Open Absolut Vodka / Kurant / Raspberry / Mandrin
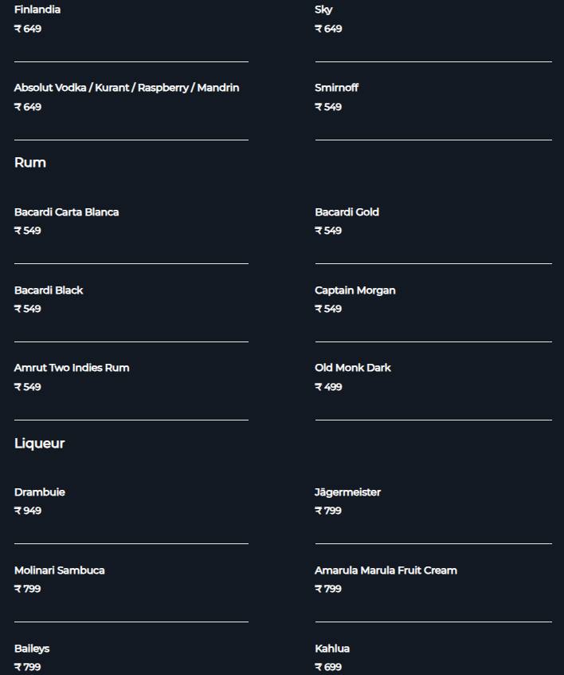This screenshot has width=564, height=675. pos(127,88)
